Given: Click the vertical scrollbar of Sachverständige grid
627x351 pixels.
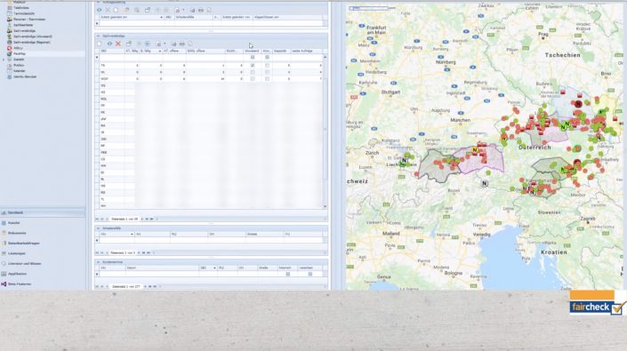Looking at the screenshot, I should pyautogui.click(x=325, y=129).
